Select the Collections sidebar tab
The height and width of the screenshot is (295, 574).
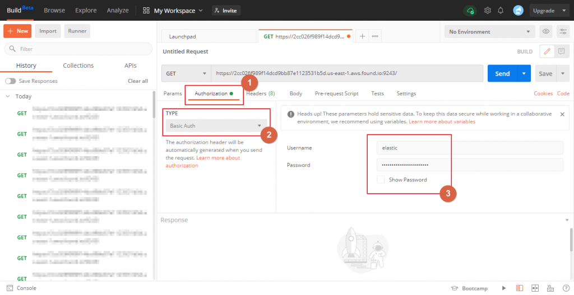point(78,65)
